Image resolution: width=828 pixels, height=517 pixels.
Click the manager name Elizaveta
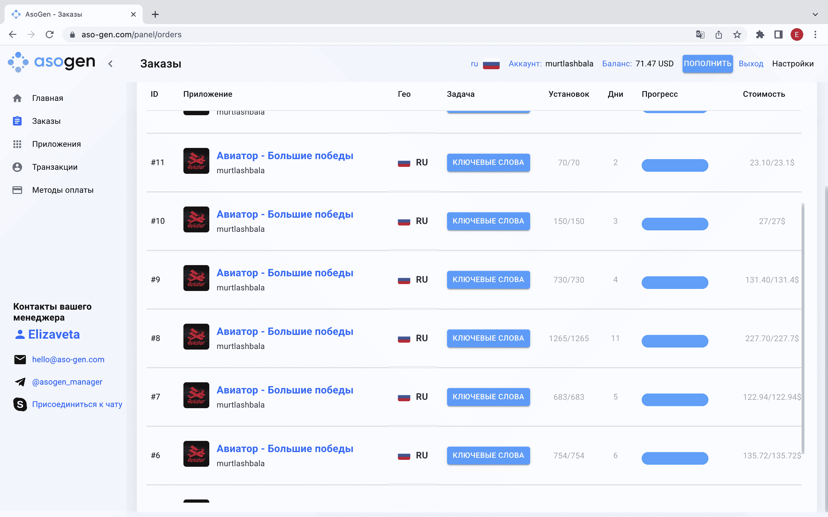54,334
